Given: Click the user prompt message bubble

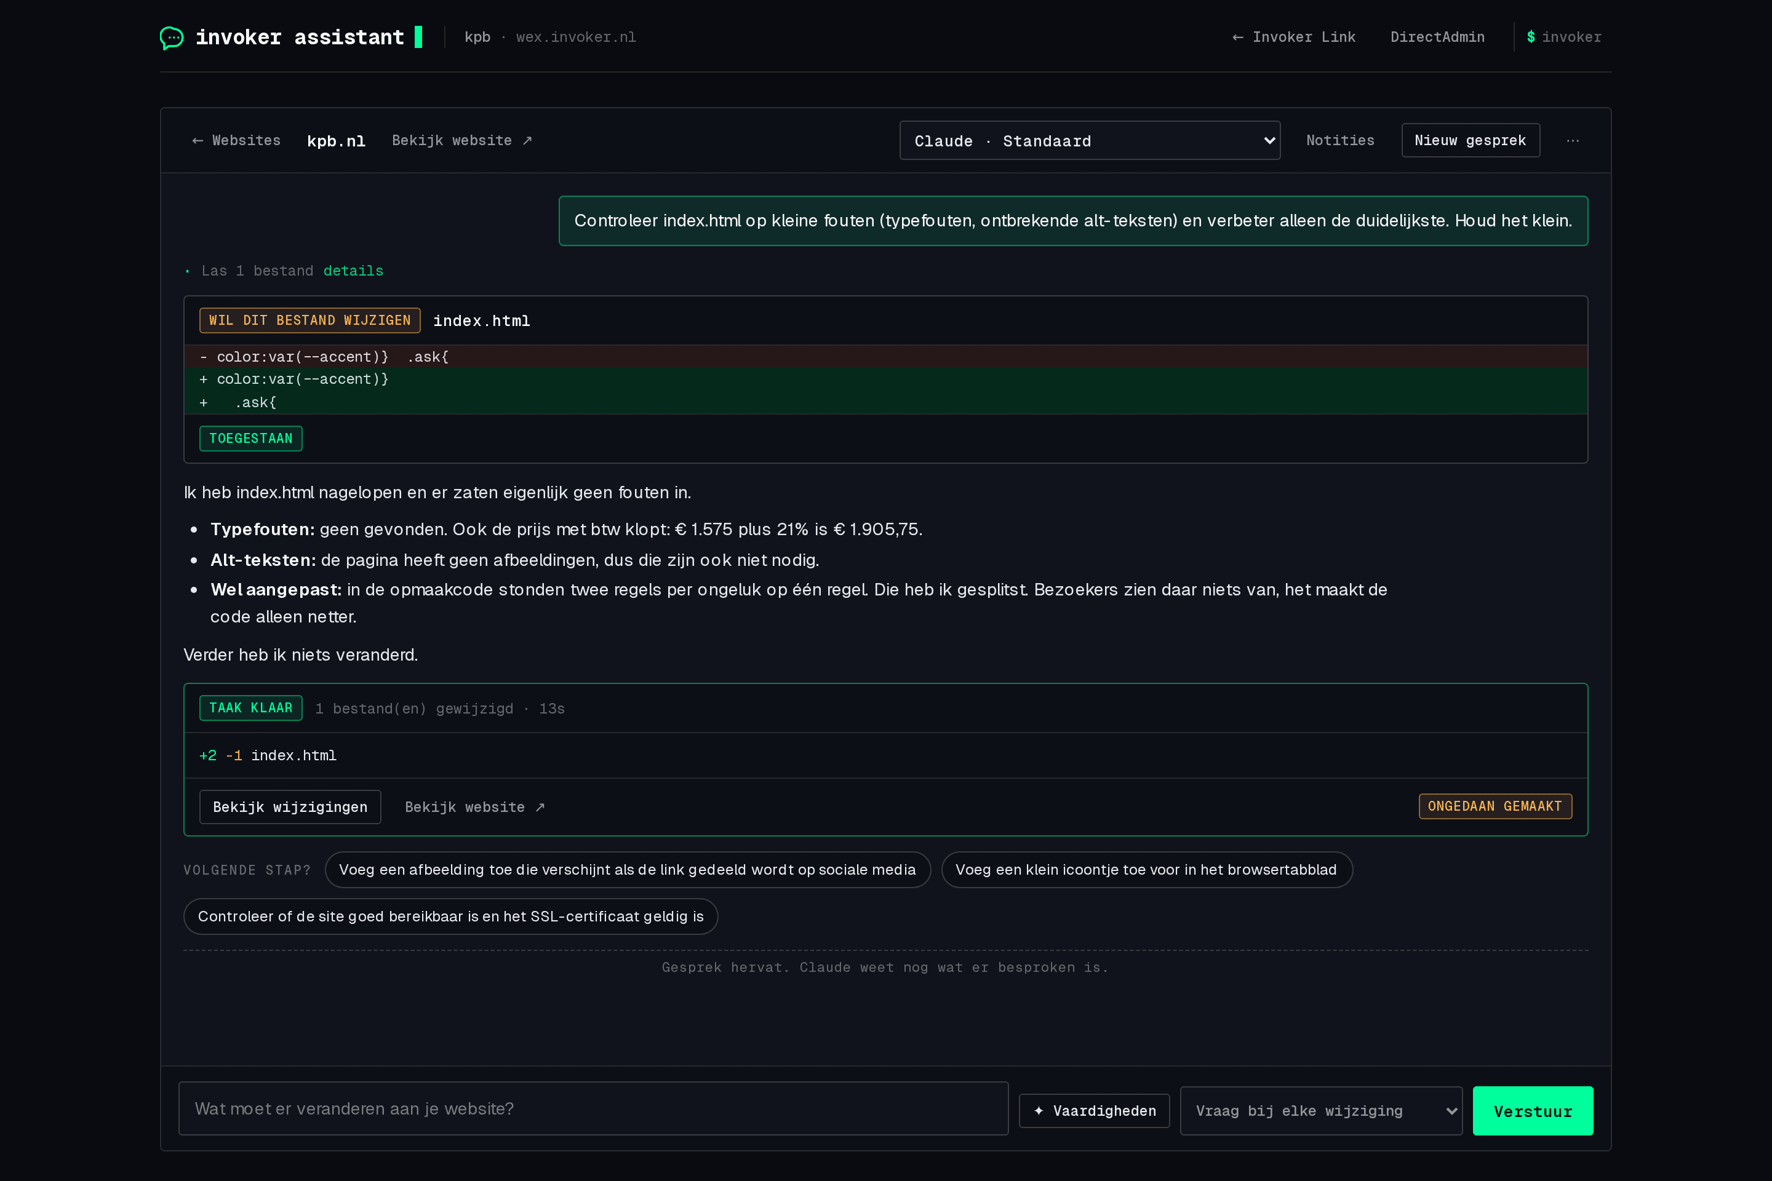Looking at the screenshot, I should 1073,221.
